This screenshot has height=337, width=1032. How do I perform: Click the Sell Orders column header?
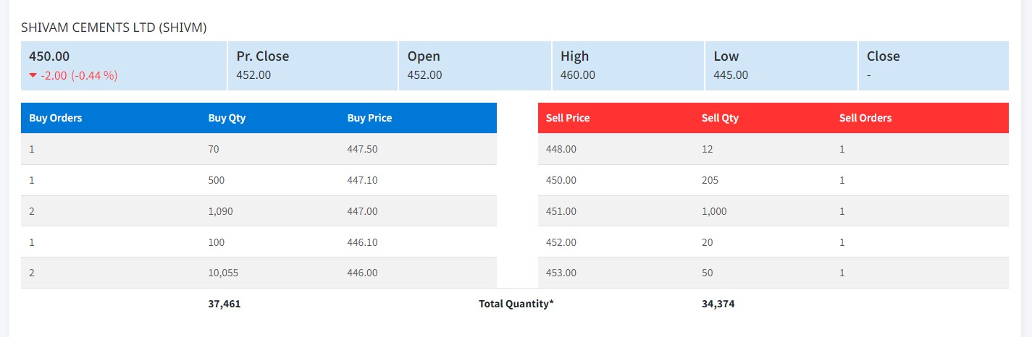tap(865, 118)
